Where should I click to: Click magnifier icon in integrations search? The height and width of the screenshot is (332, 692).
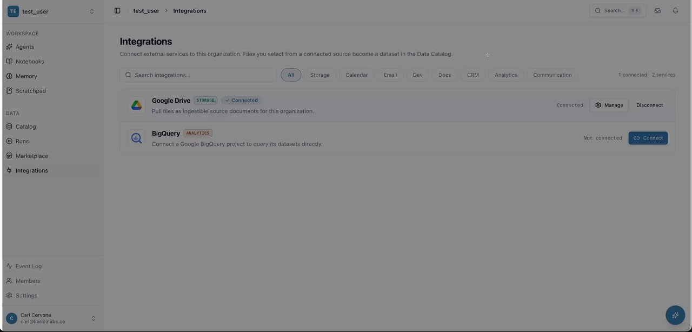pos(128,75)
